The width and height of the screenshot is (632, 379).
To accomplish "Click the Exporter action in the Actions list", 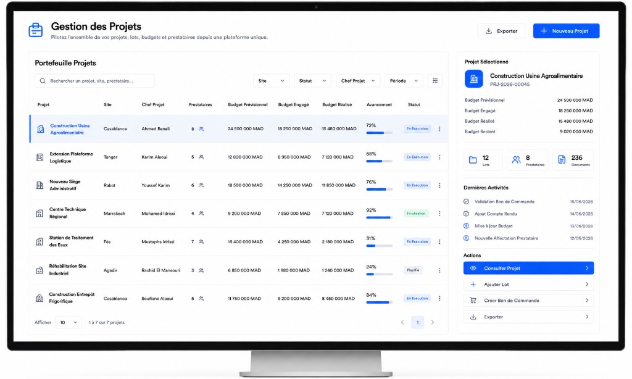I will pos(528,317).
